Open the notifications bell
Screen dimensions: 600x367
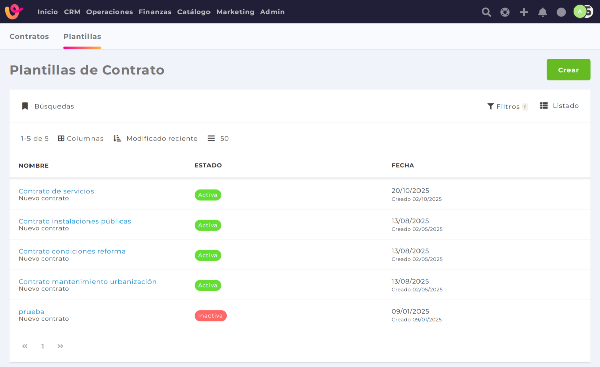click(543, 12)
